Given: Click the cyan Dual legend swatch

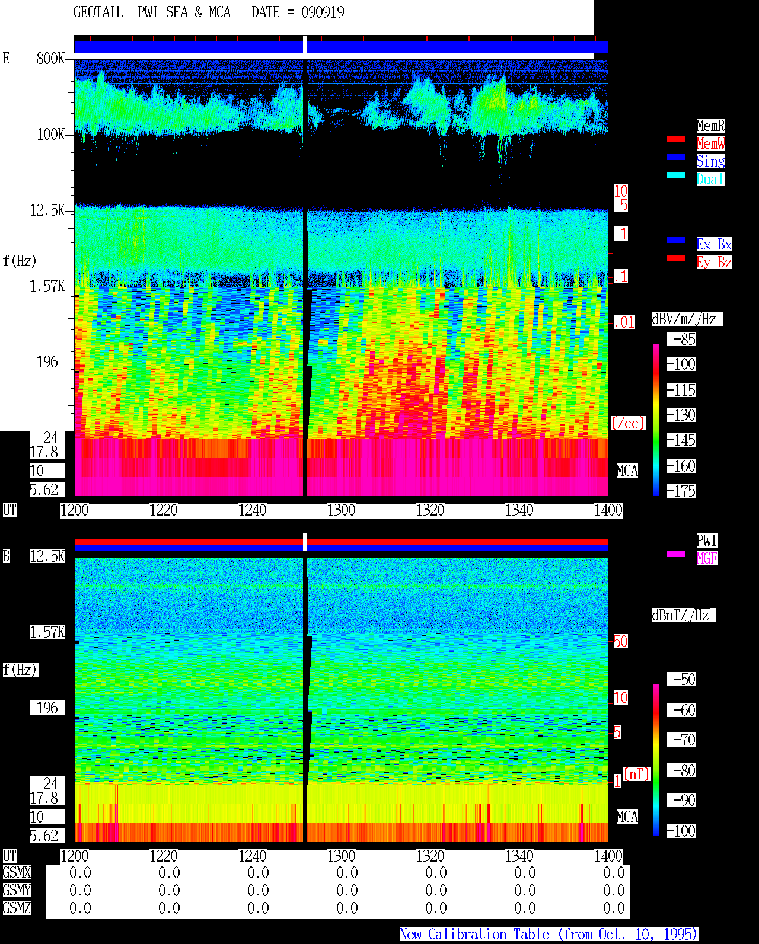Looking at the screenshot, I should coord(676,175).
